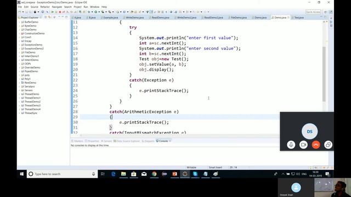Maximize the Project Explorer panel

coord(66,17)
